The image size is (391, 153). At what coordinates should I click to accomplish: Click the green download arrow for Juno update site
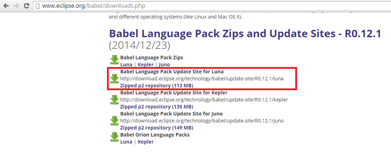pyautogui.click(x=114, y=121)
